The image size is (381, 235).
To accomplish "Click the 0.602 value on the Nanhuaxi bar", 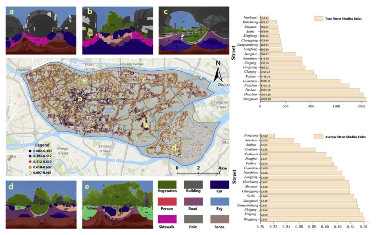I will click(x=264, y=154).
